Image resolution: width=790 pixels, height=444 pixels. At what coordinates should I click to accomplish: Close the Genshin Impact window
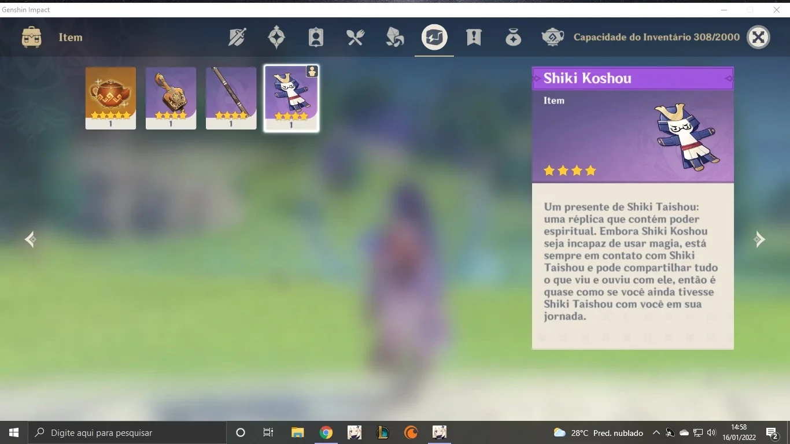click(x=777, y=10)
